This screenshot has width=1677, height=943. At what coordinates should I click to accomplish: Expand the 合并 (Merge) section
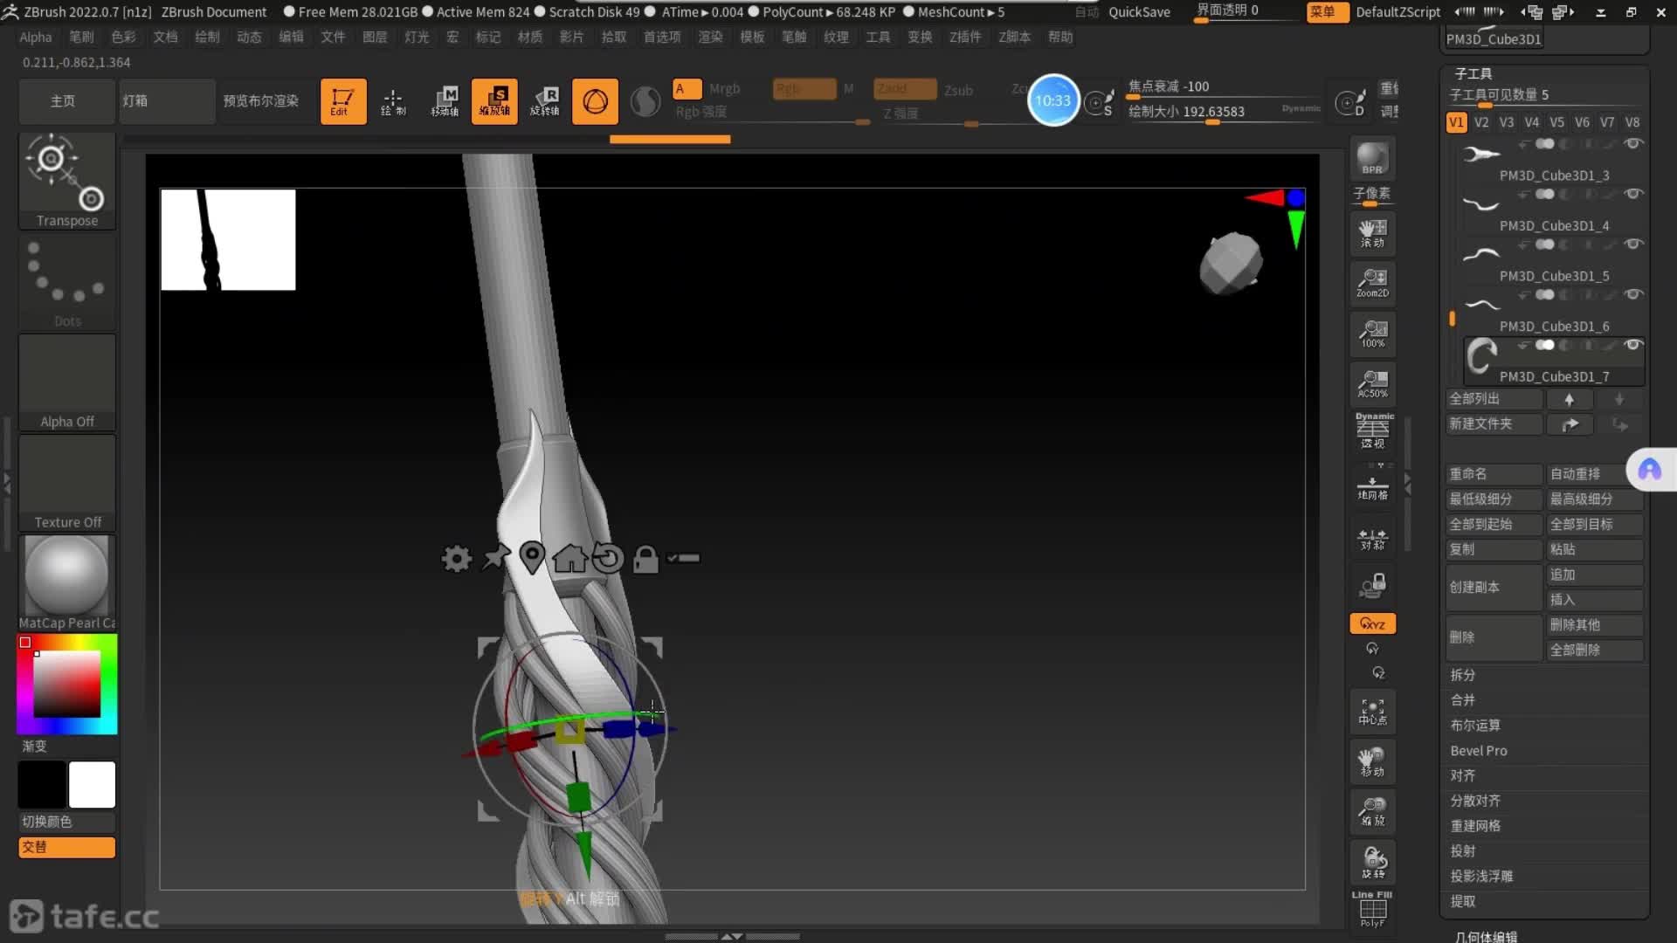coord(1463,700)
